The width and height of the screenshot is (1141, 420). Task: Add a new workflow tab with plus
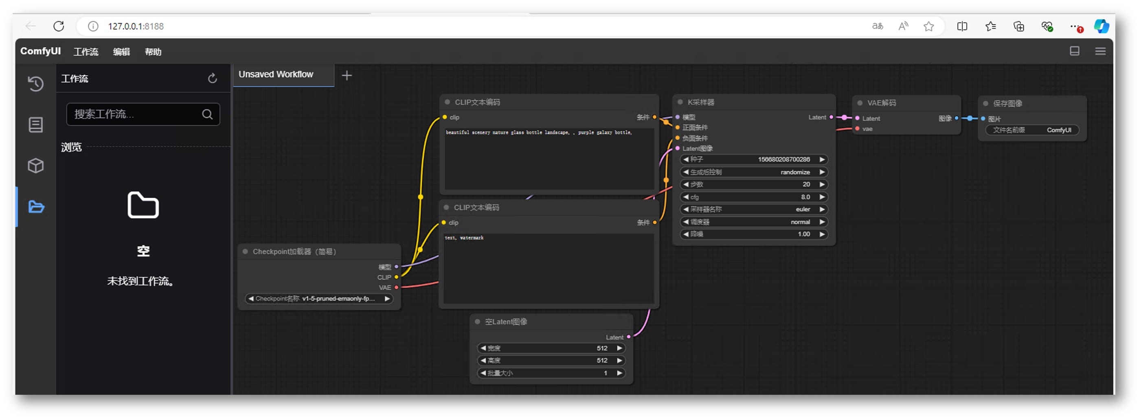[x=347, y=75]
